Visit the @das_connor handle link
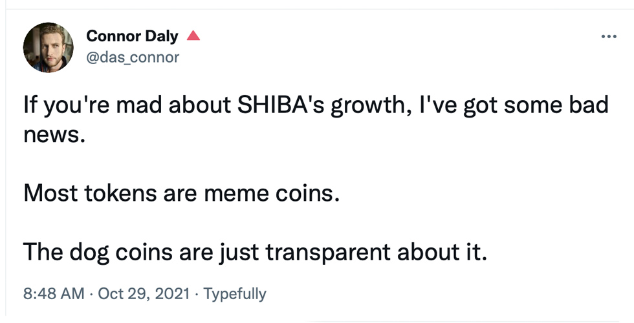The image size is (634, 323). 133,57
